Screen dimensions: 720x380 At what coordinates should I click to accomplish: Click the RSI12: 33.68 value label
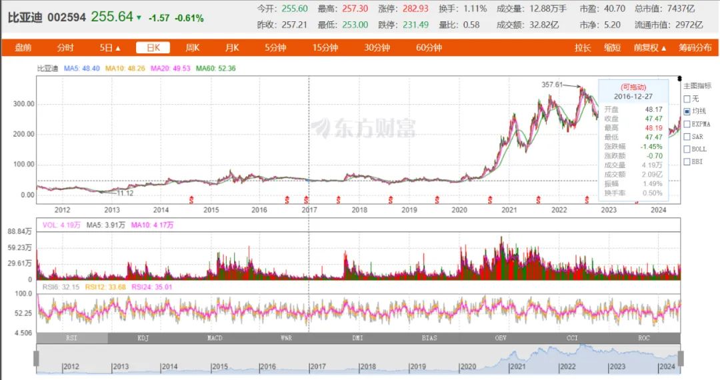[x=105, y=287]
